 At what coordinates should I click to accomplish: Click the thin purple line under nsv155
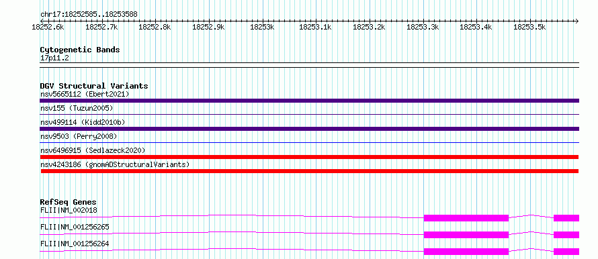click(x=309, y=114)
